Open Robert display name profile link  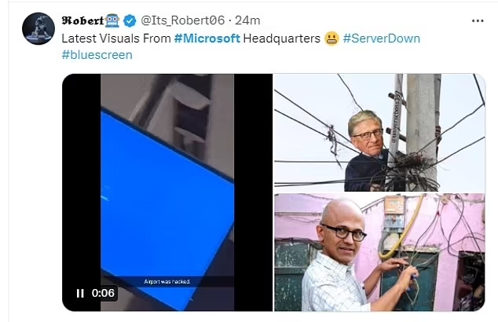coord(82,20)
